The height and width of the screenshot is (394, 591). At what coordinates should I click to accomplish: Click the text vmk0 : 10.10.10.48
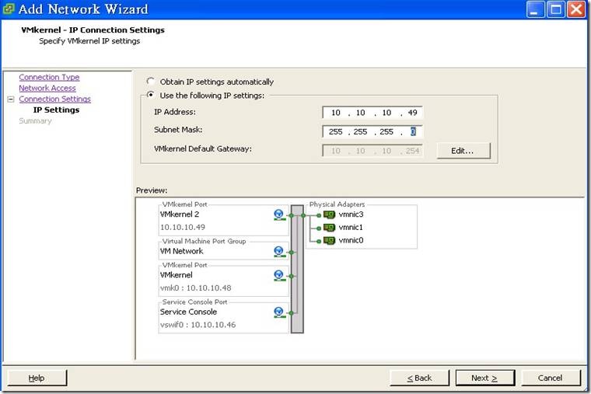point(196,288)
